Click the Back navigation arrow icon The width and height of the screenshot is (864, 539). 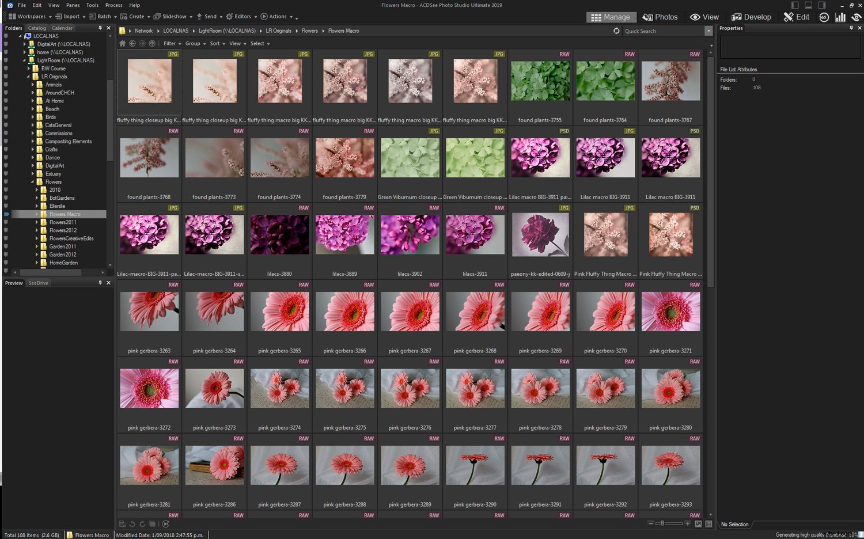click(x=132, y=43)
